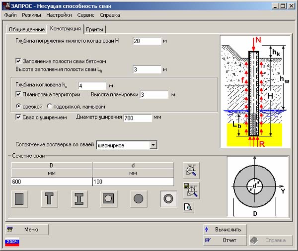
Task: Select the T-shaped pile section icon
Action: 49,198
